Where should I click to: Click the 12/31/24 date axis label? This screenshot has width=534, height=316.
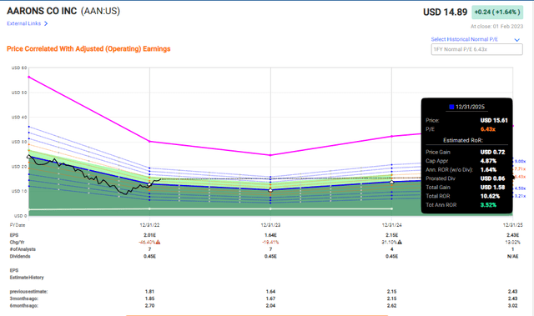pyautogui.click(x=391, y=225)
